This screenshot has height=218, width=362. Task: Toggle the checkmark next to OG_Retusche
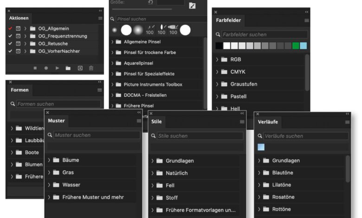tap(10, 44)
